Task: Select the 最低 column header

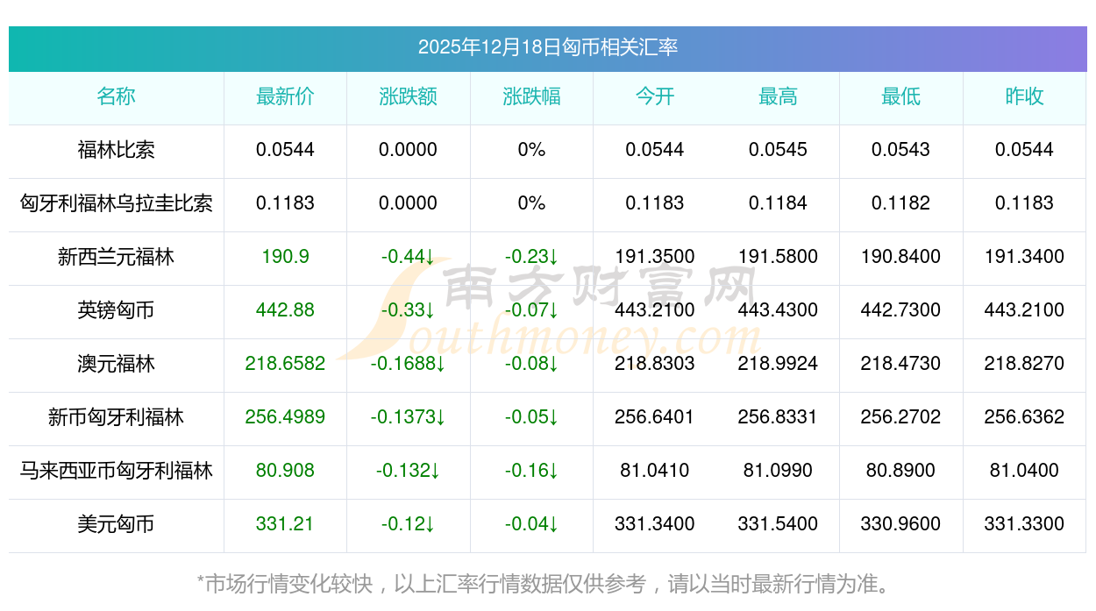Action: [900, 96]
